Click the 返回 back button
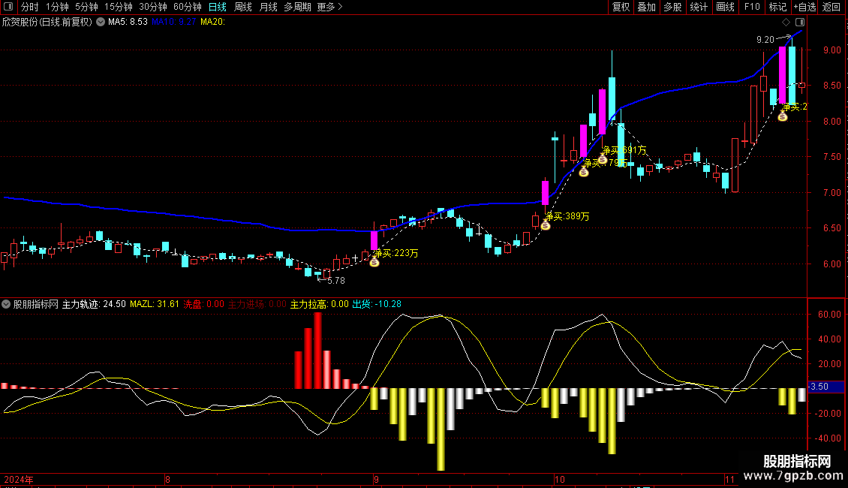The height and width of the screenshot is (488, 848). 831,7
